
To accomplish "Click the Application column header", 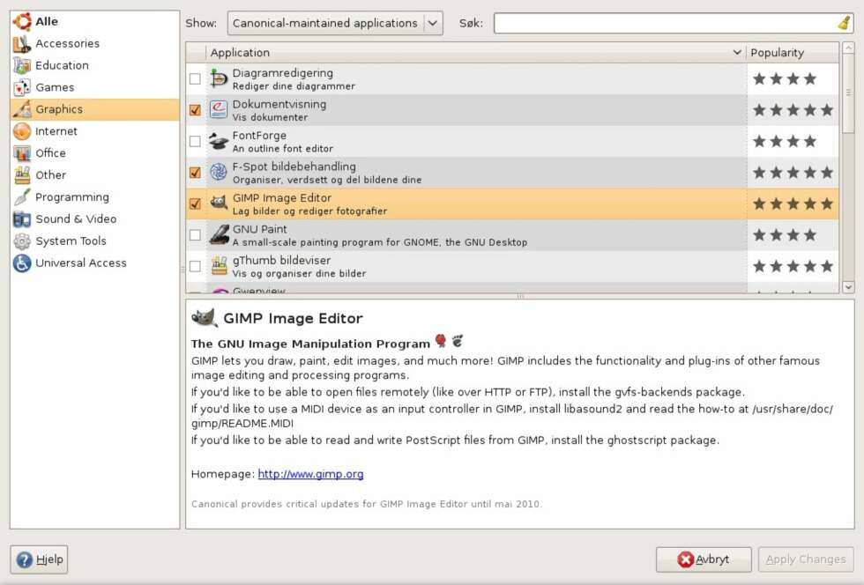I will tap(476, 52).
